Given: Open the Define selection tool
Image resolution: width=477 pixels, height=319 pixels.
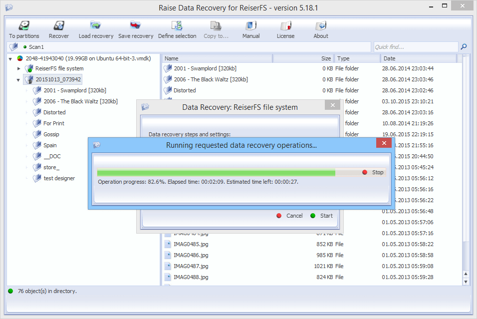Looking at the screenshot, I should tap(177, 27).
